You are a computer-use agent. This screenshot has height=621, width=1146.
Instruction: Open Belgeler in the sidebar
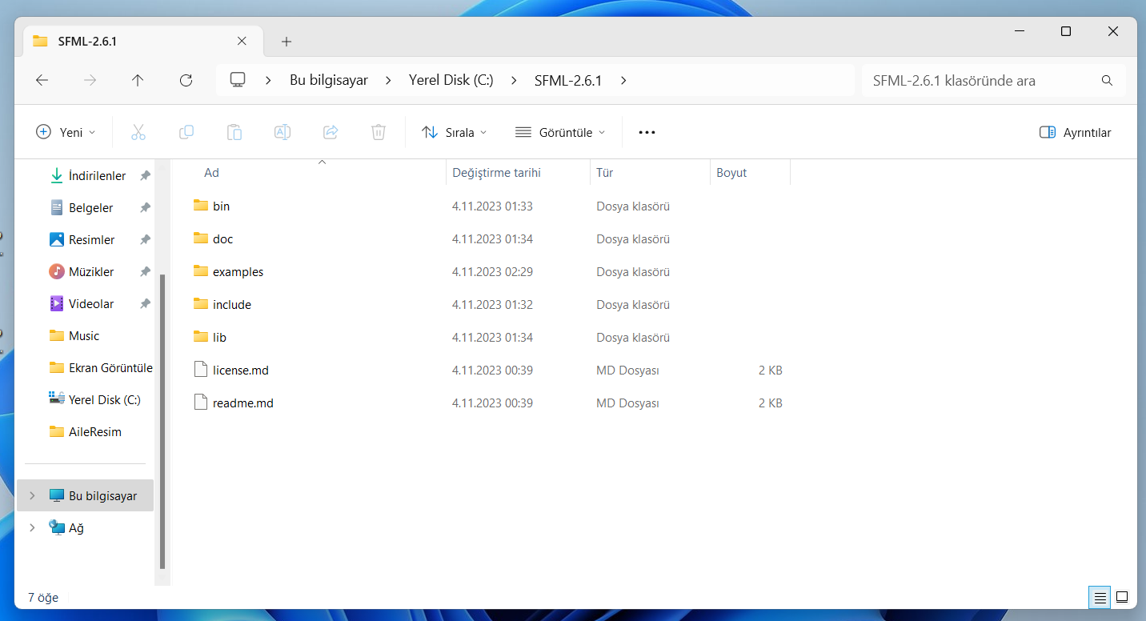tap(90, 208)
